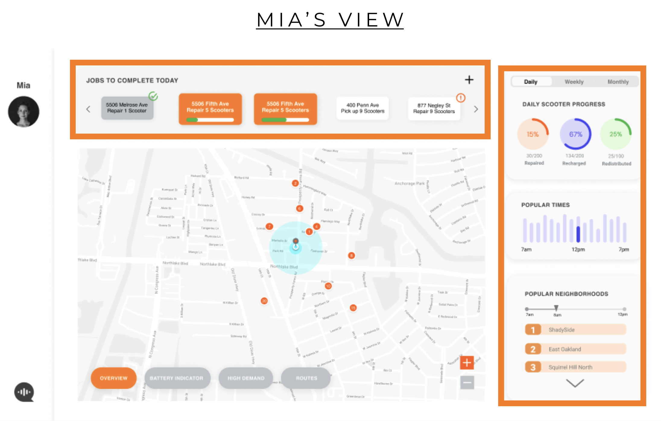Go to previous jobs with left chevron
The width and height of the screenshot is (661, 421).
[88, 109]
